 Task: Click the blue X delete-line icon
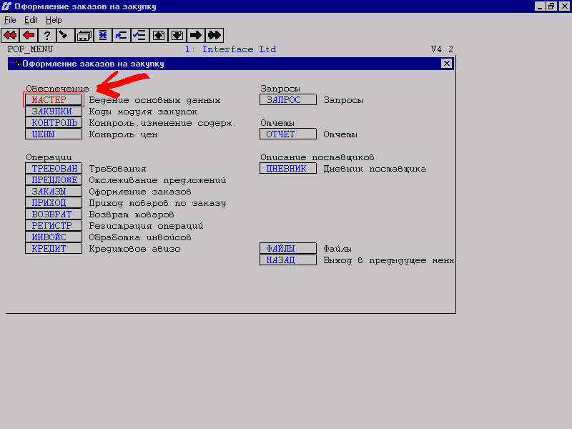(103, 35)
